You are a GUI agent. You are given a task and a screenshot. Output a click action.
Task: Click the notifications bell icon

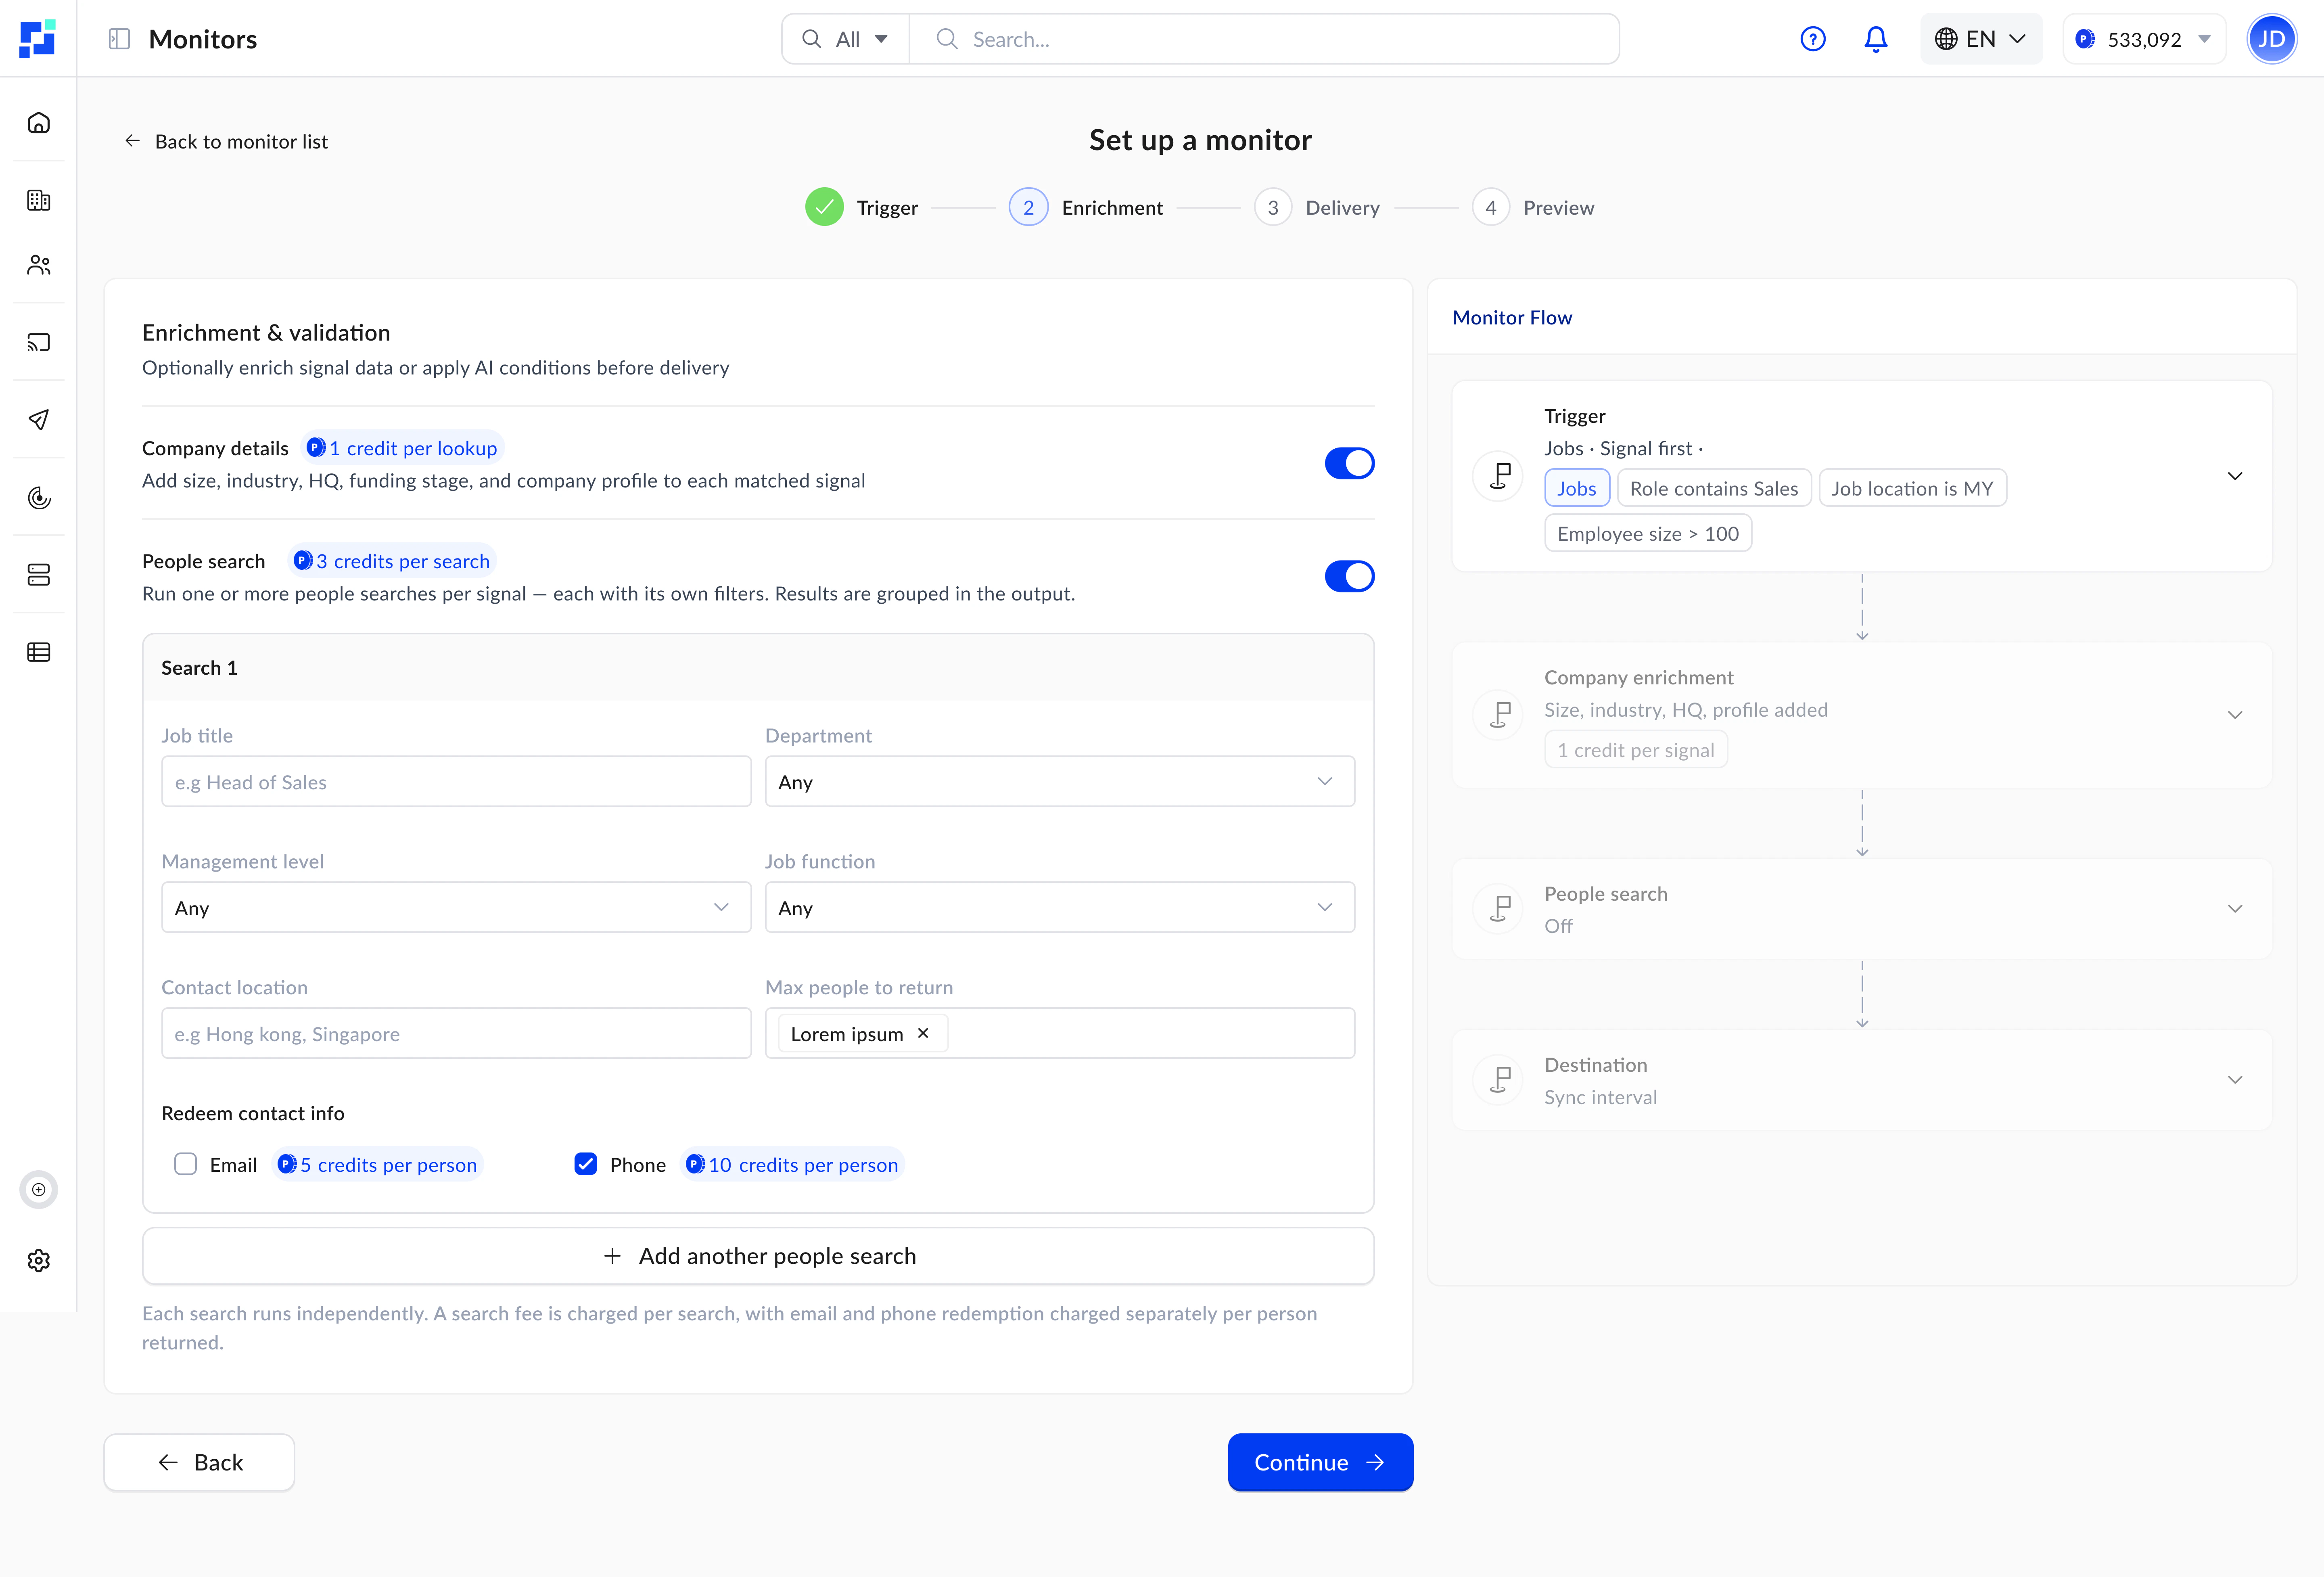tap(1876, 39)
